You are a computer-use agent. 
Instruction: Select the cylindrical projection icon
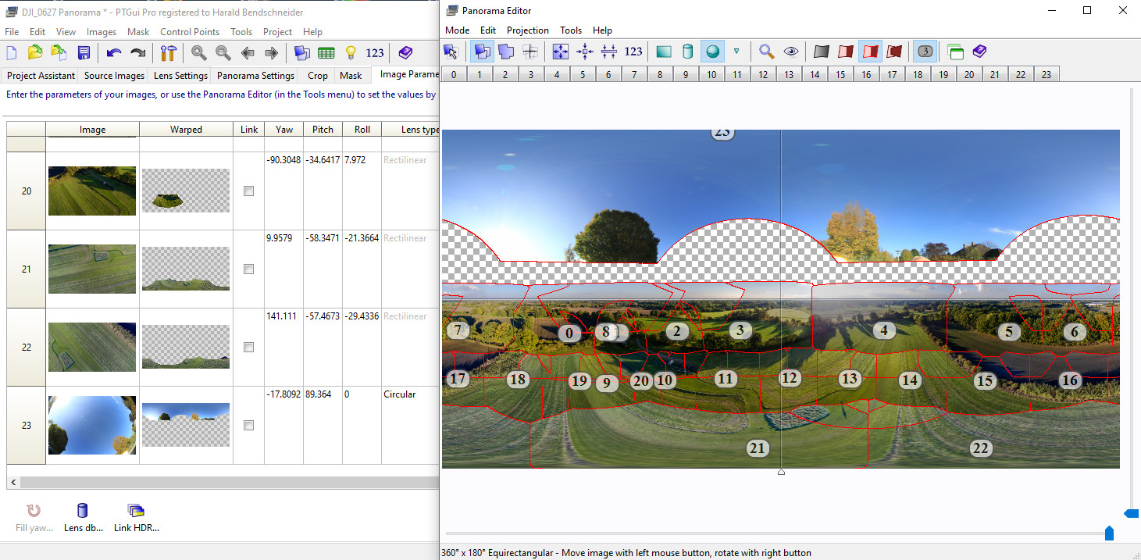point(687,52)
